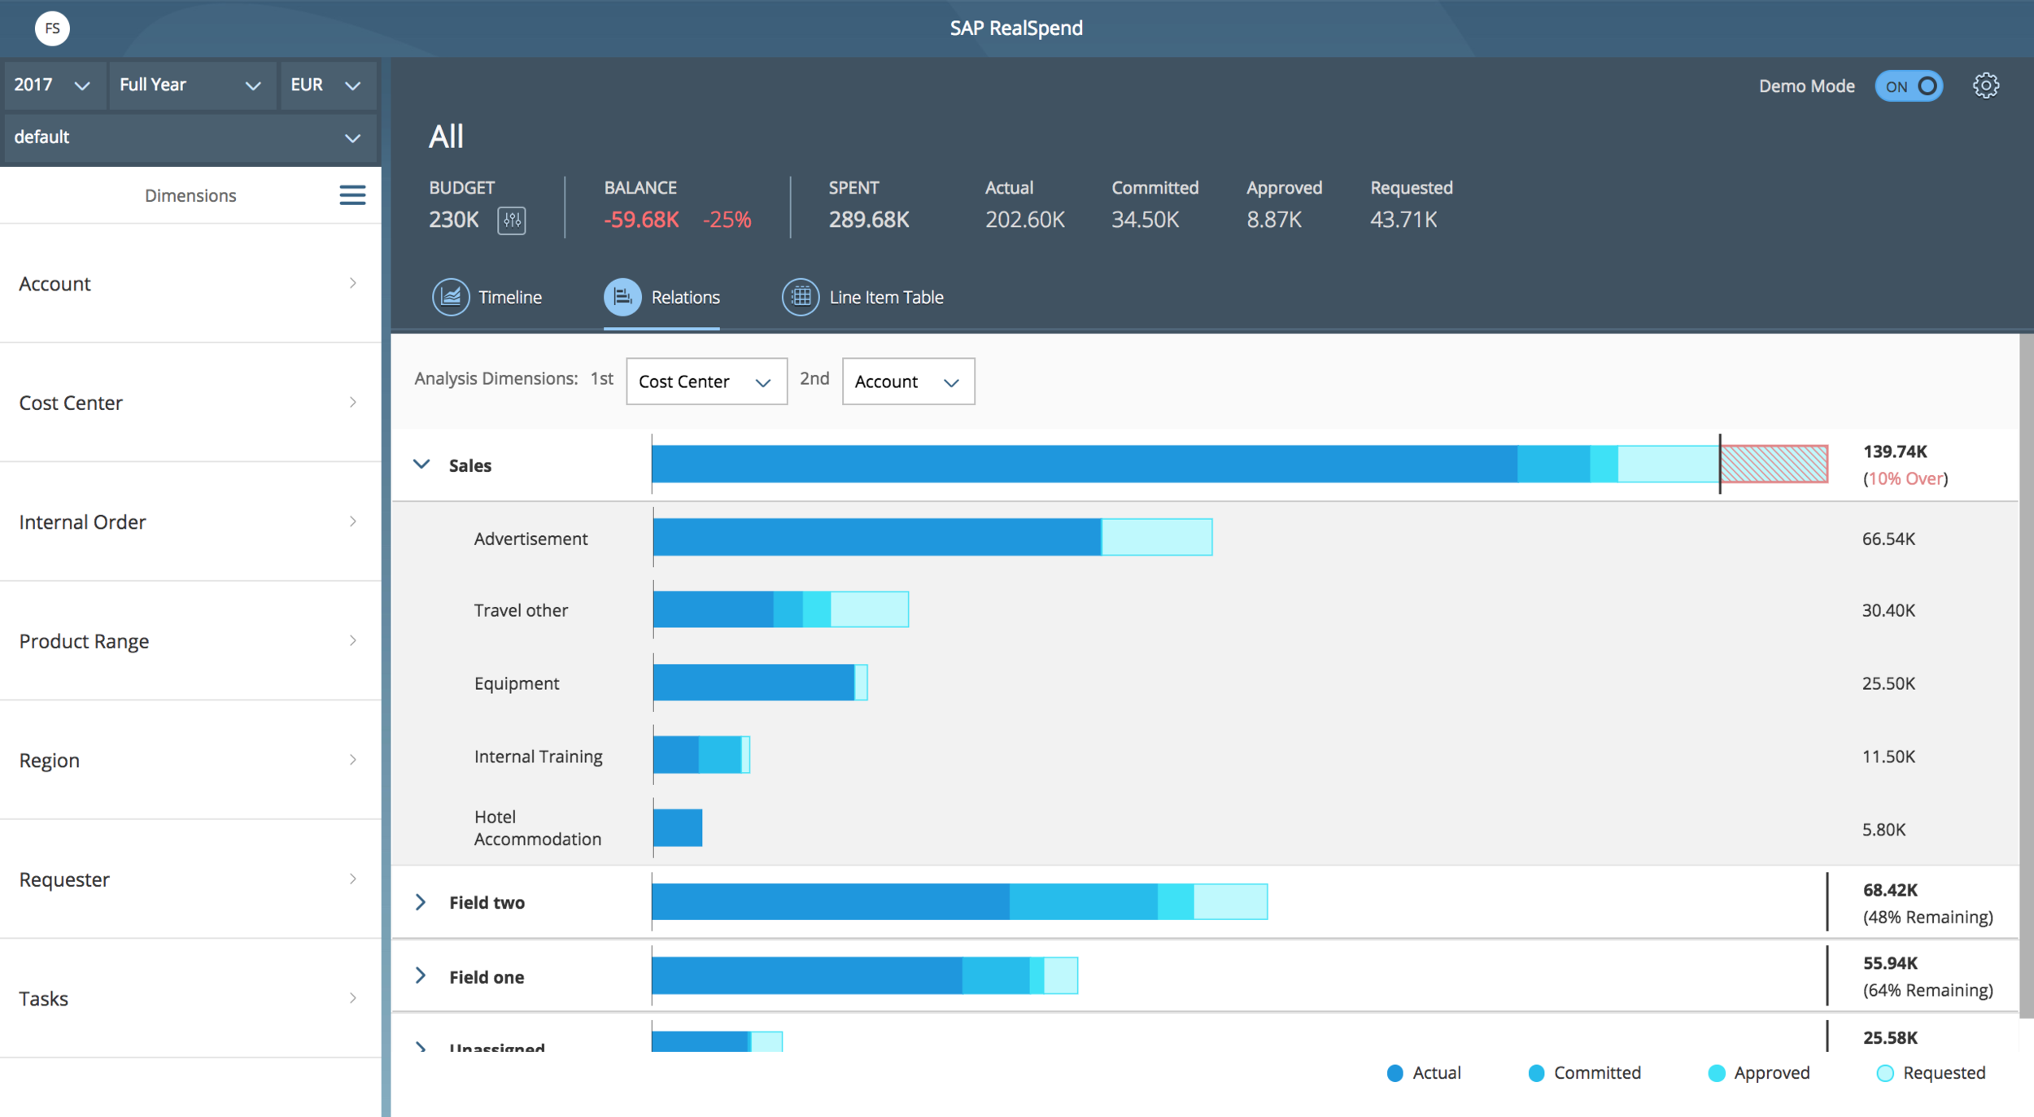The height and width of the screenshot is (1117, 2034).
Task: Click the budget adjust sliders icon
Action: point(512,220)
